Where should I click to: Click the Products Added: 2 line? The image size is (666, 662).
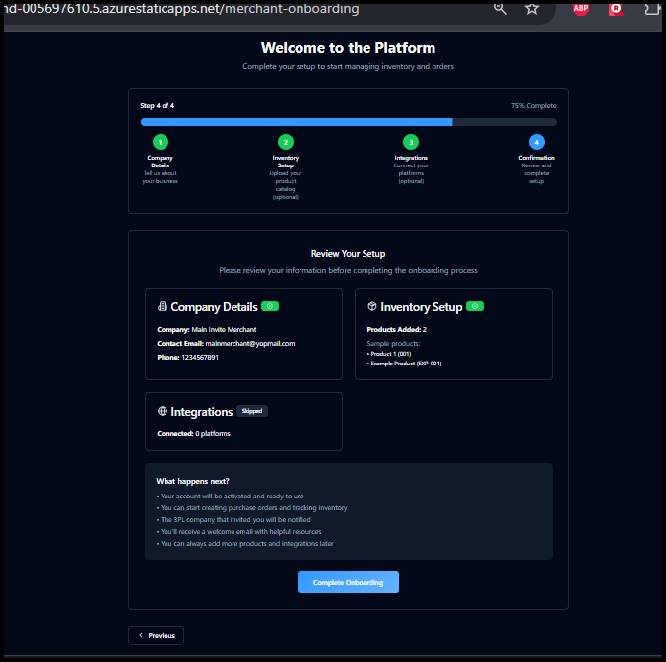pyautogui.click(x=397, y=329)
